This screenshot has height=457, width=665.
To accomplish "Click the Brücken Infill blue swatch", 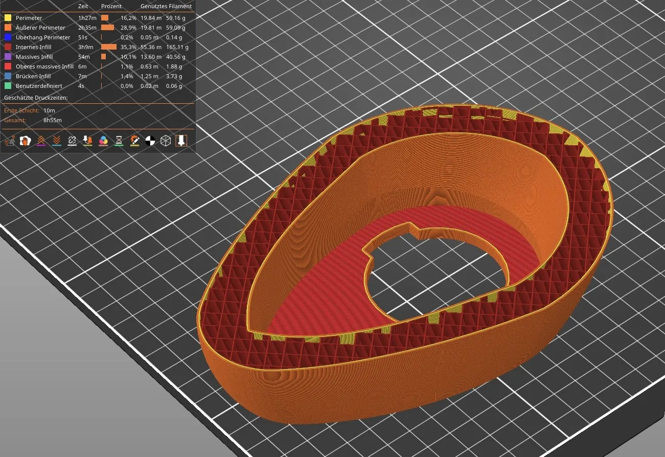I will coord(8,76).
